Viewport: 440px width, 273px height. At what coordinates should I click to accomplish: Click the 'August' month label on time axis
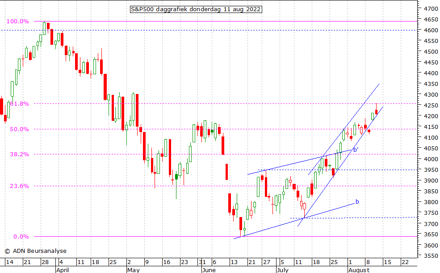tap(359, 270)
